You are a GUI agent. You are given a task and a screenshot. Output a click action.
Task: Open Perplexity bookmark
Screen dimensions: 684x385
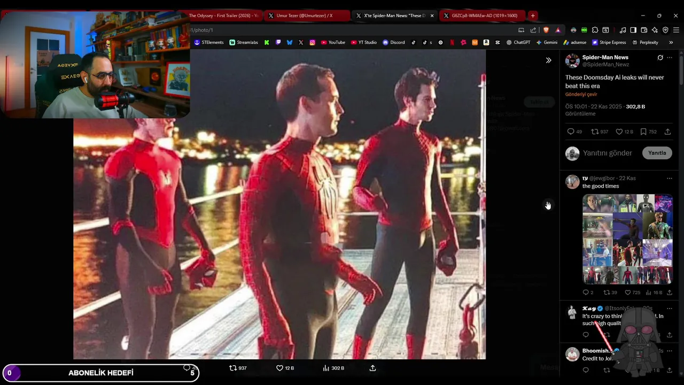[645, 42]
